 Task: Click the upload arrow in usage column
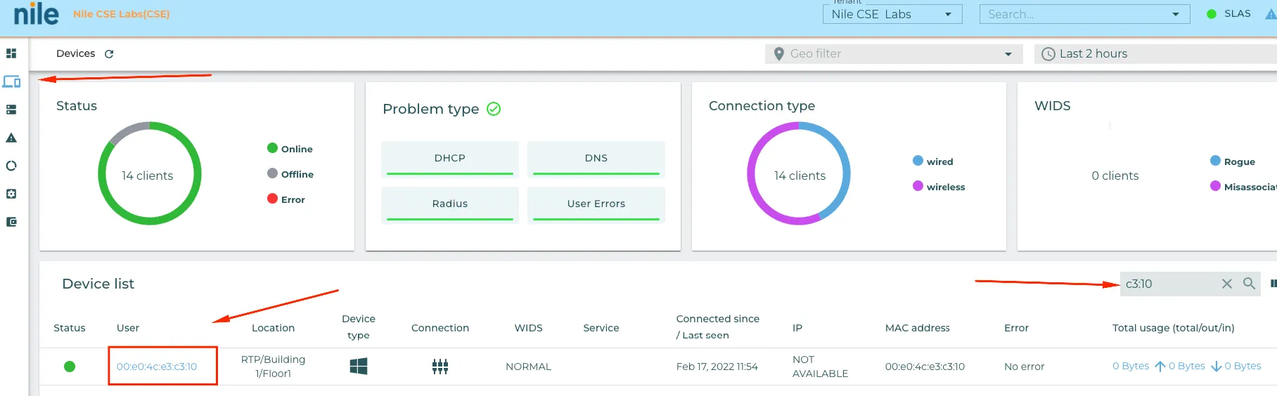point(1160,367)
